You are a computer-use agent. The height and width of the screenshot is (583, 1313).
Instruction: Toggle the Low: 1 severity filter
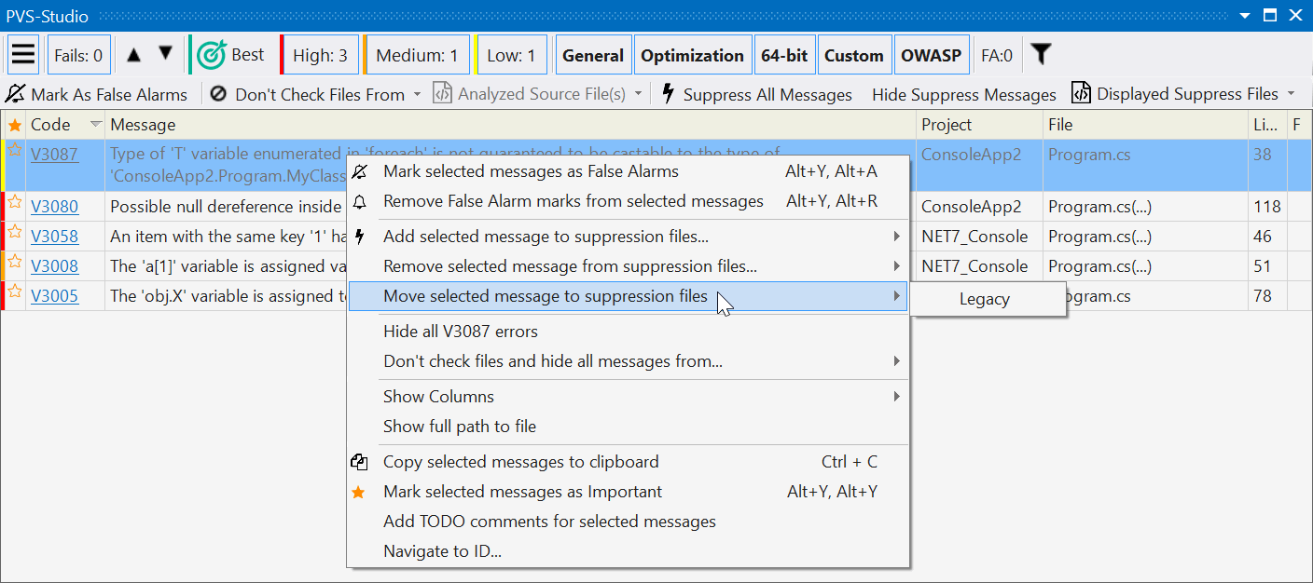(x=511, y=56)
